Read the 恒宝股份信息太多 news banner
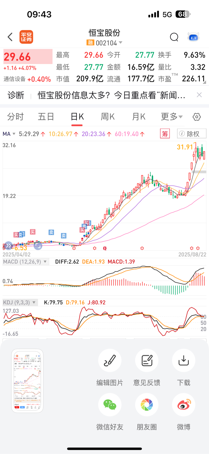The image size is (209, 454). click(112, 95)
